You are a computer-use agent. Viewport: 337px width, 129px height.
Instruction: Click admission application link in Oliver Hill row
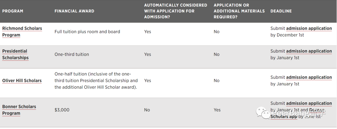(x=309, y=77)
